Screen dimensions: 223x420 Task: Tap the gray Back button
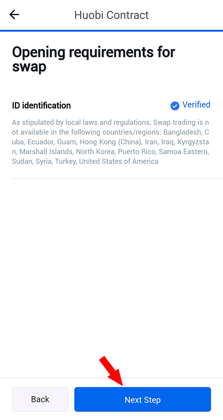[40, 400]
